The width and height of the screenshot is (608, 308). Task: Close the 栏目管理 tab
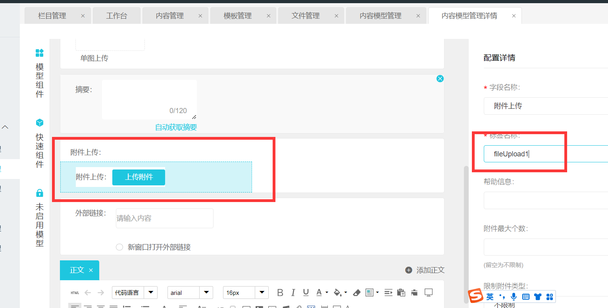pos(83,16)
